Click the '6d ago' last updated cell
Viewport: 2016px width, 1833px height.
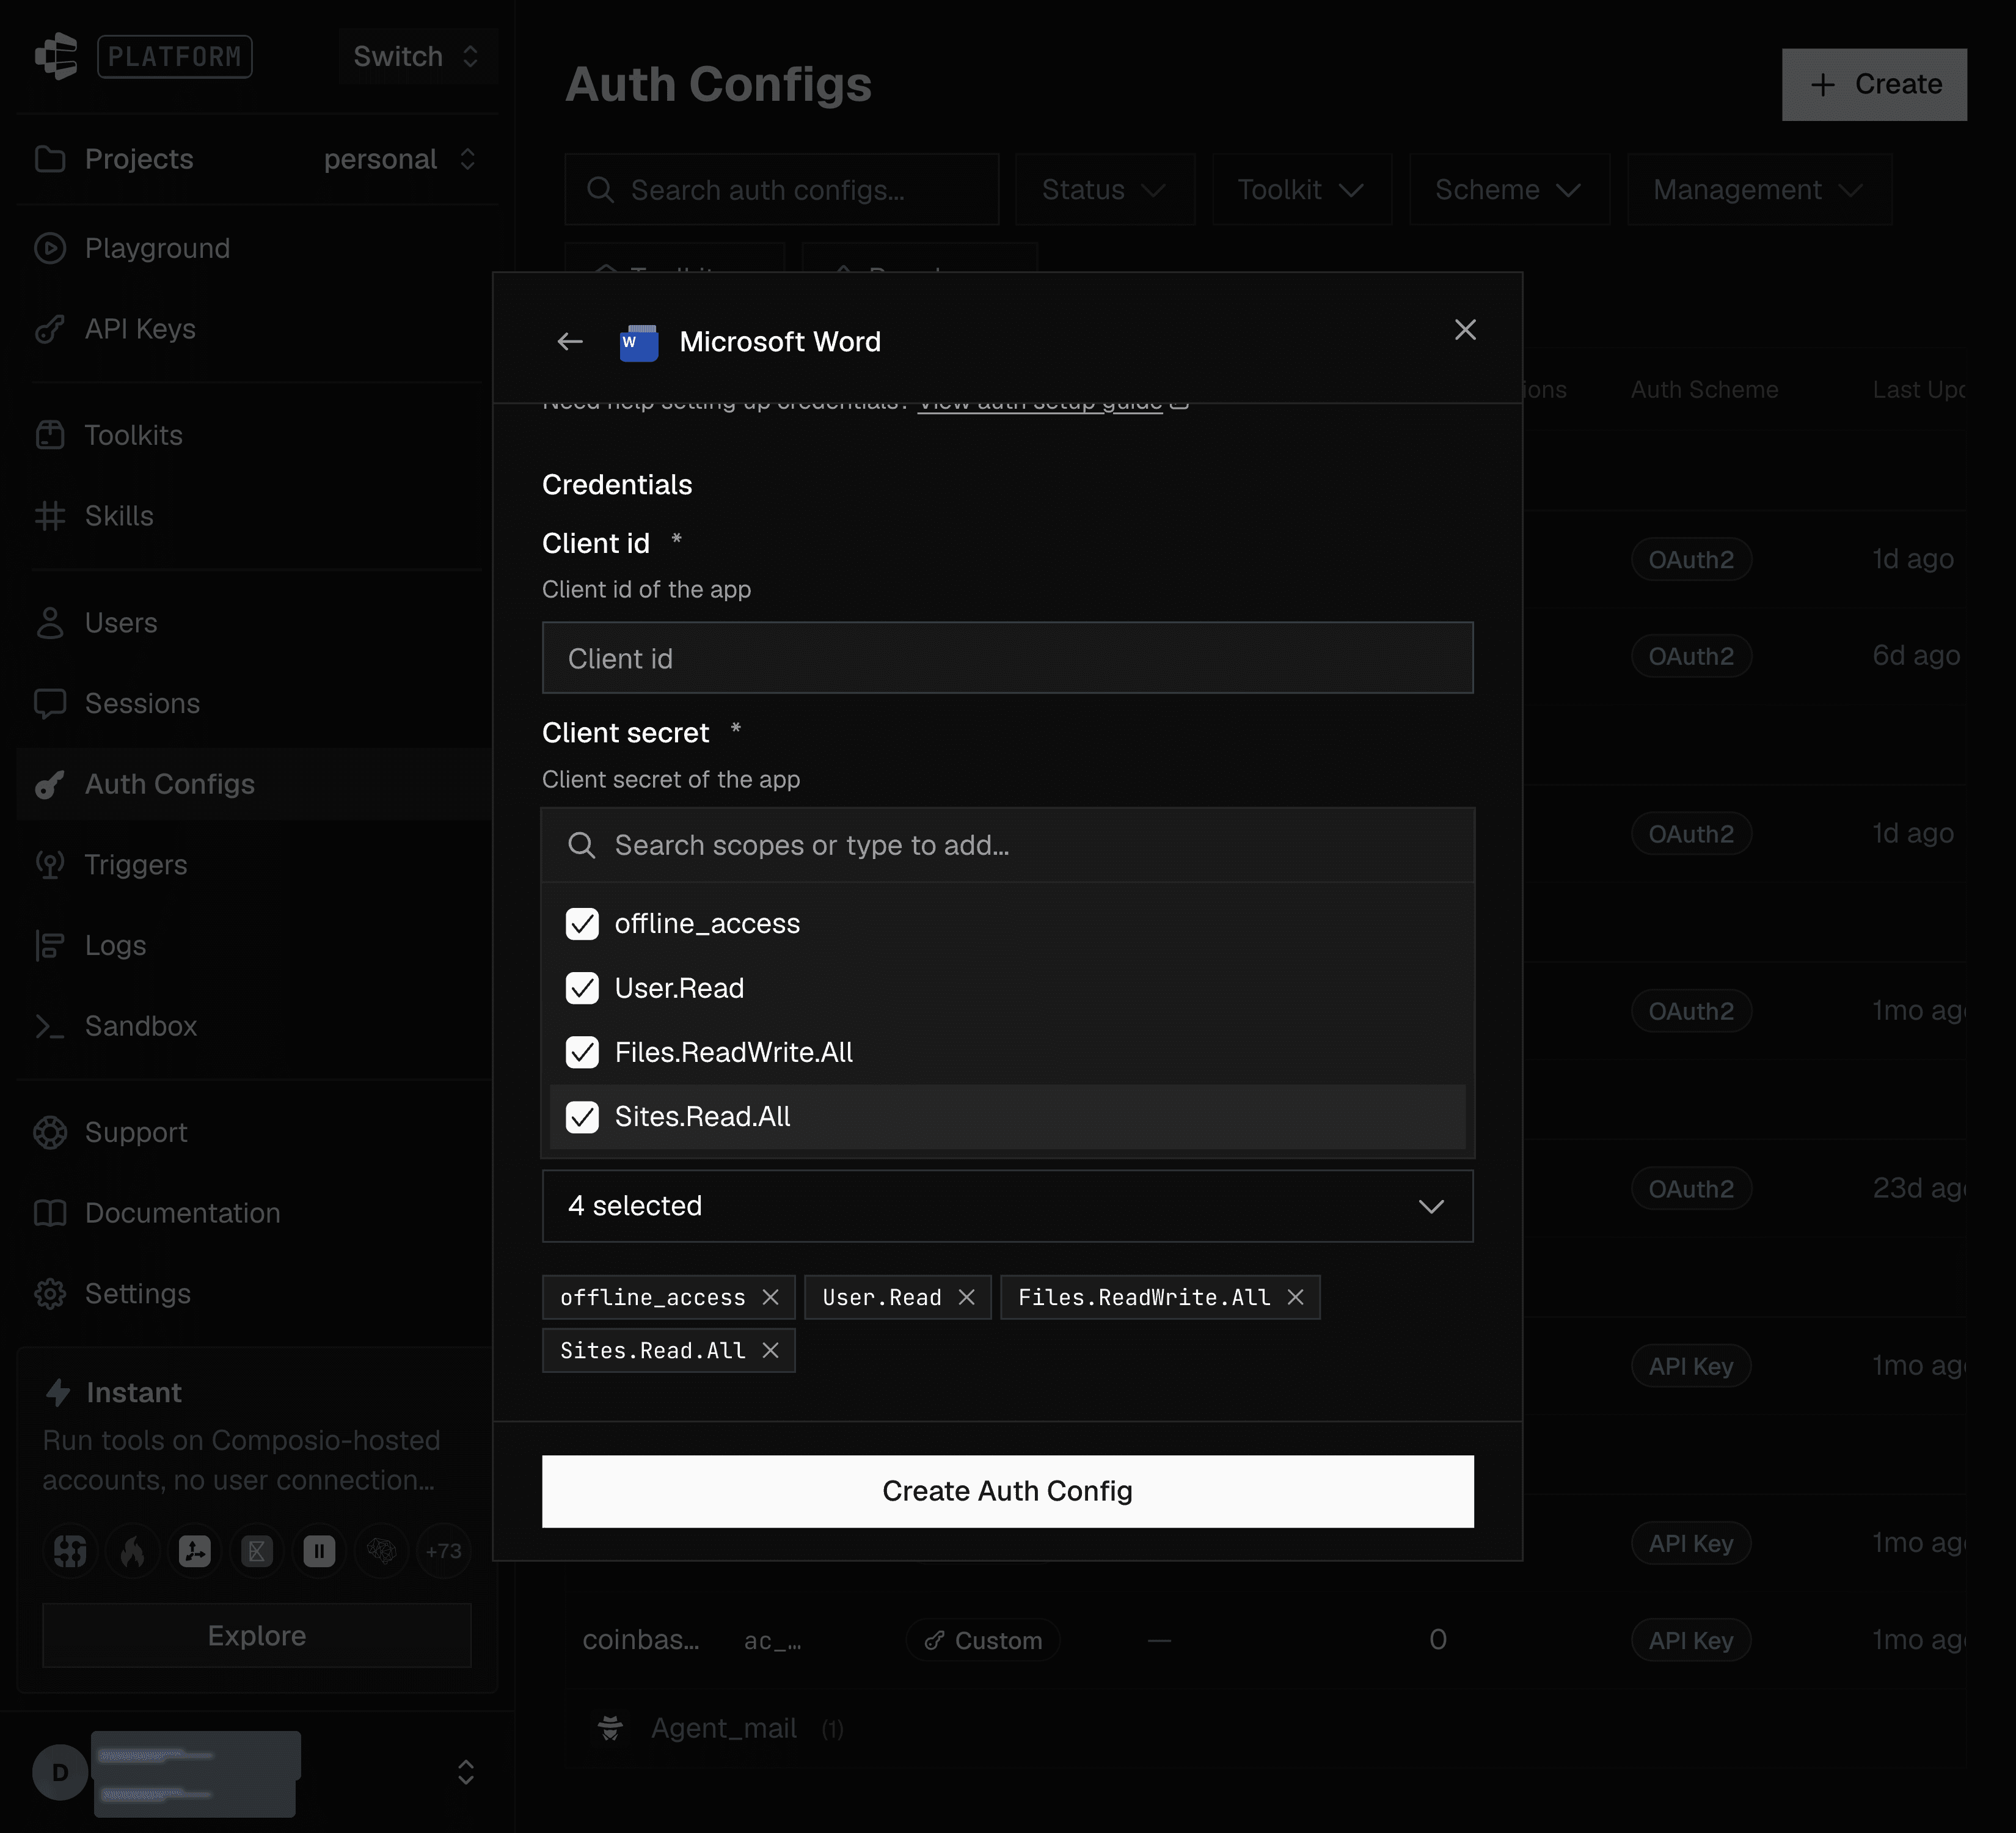point(1916,656)
